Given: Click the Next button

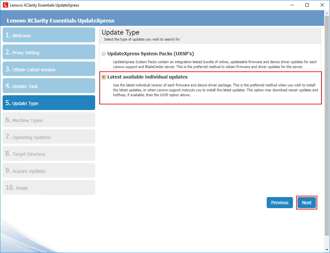Looking at the screenshot, I should [x=307, y=203].
